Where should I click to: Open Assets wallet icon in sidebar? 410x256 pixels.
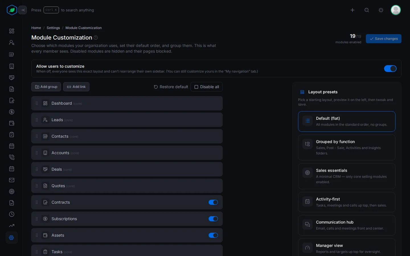pyautogui.click(x=12, y=123)
